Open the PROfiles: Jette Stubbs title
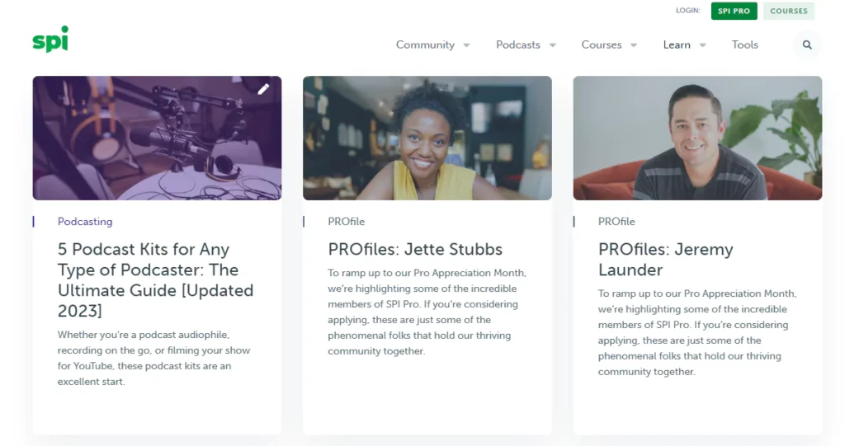845x446 pixels. (x=415, y=250)
